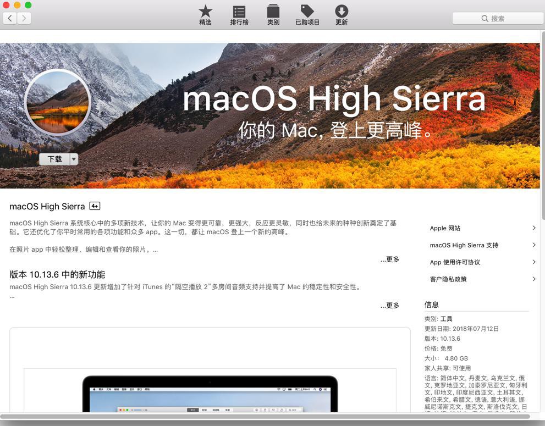Click the green fullscreen window button
This screenshot has height=426, width=545.
[28, 5]
